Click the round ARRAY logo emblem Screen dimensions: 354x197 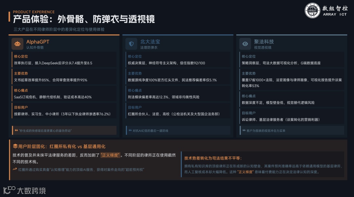pyautogui.click(x=312, y=11)
